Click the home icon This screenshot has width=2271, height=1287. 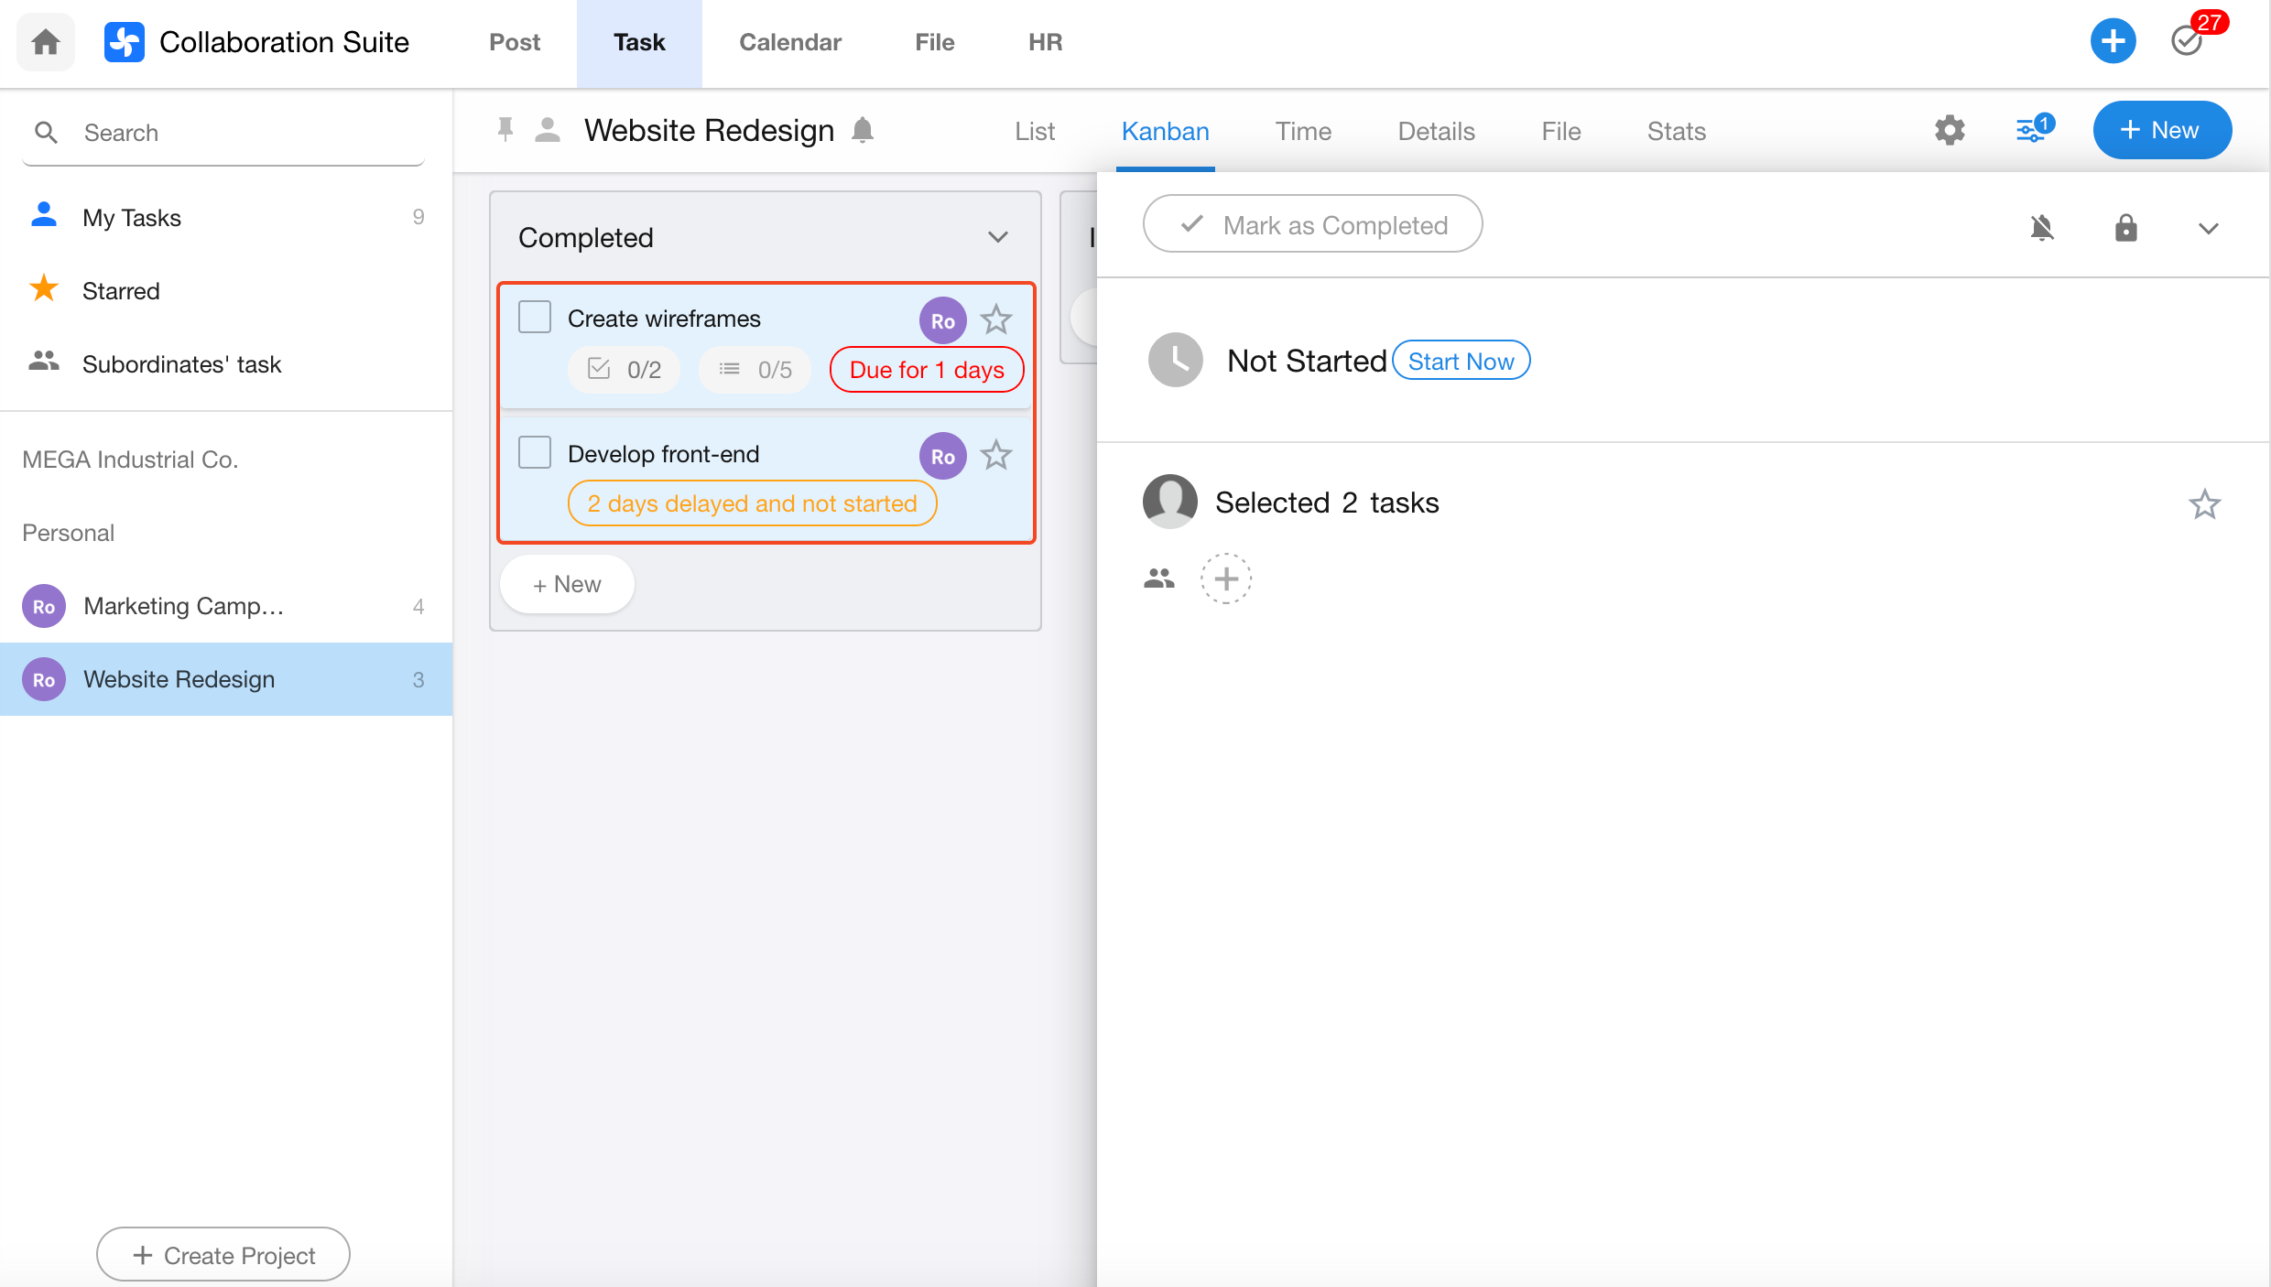click(46, 42)
